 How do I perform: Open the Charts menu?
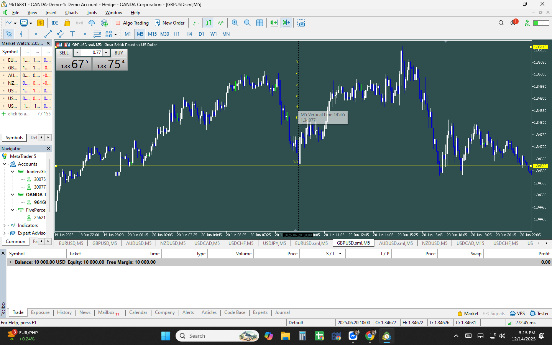pos(72,13)
